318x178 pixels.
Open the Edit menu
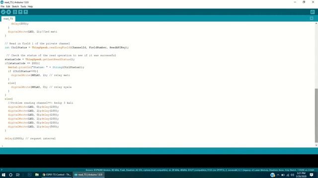[8, 6]
